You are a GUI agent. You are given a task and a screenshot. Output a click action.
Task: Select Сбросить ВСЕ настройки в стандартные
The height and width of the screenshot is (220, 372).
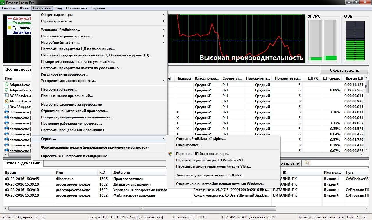(99, 156)
